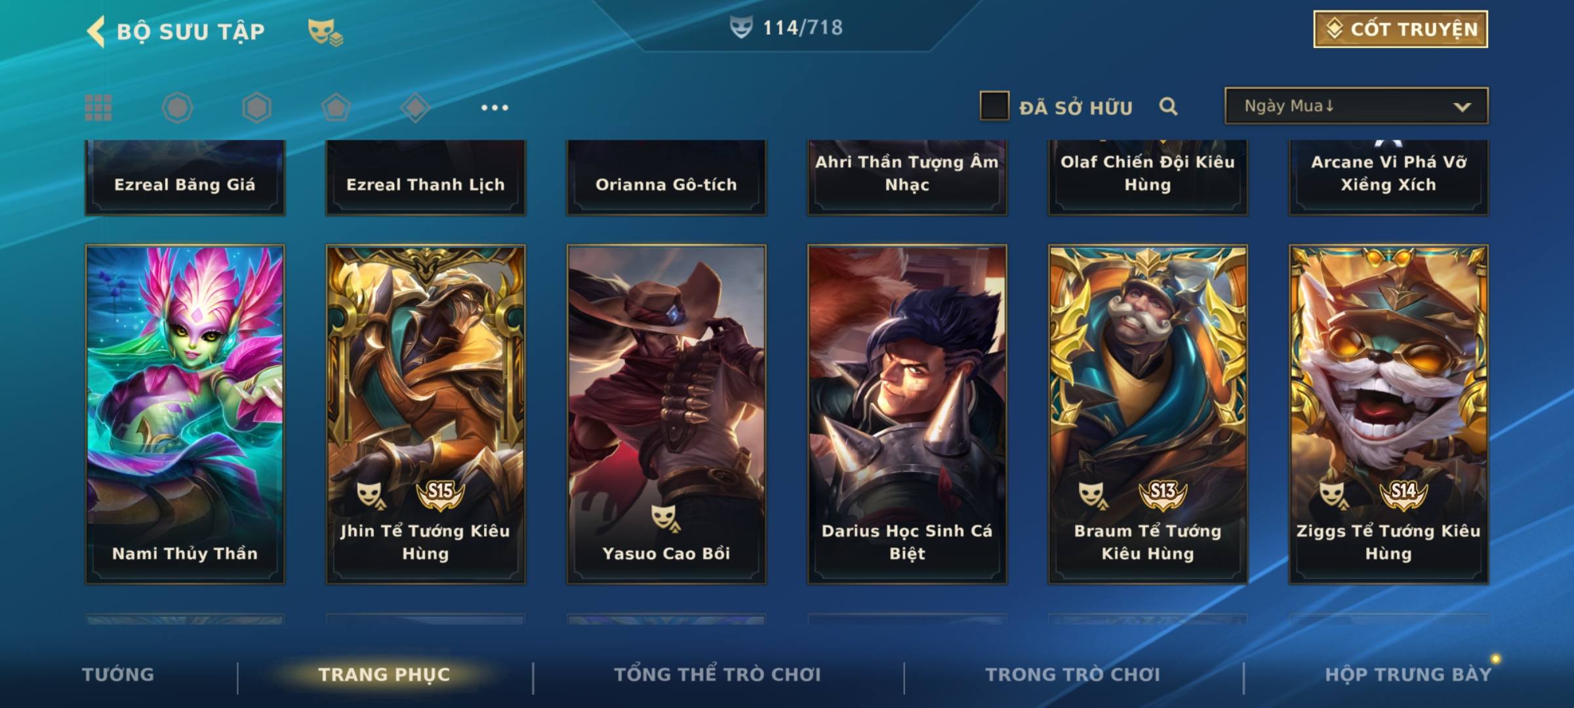Open the golden mask and coins icon
This screenshot has height=708, width=1574.
click(325, 32)
